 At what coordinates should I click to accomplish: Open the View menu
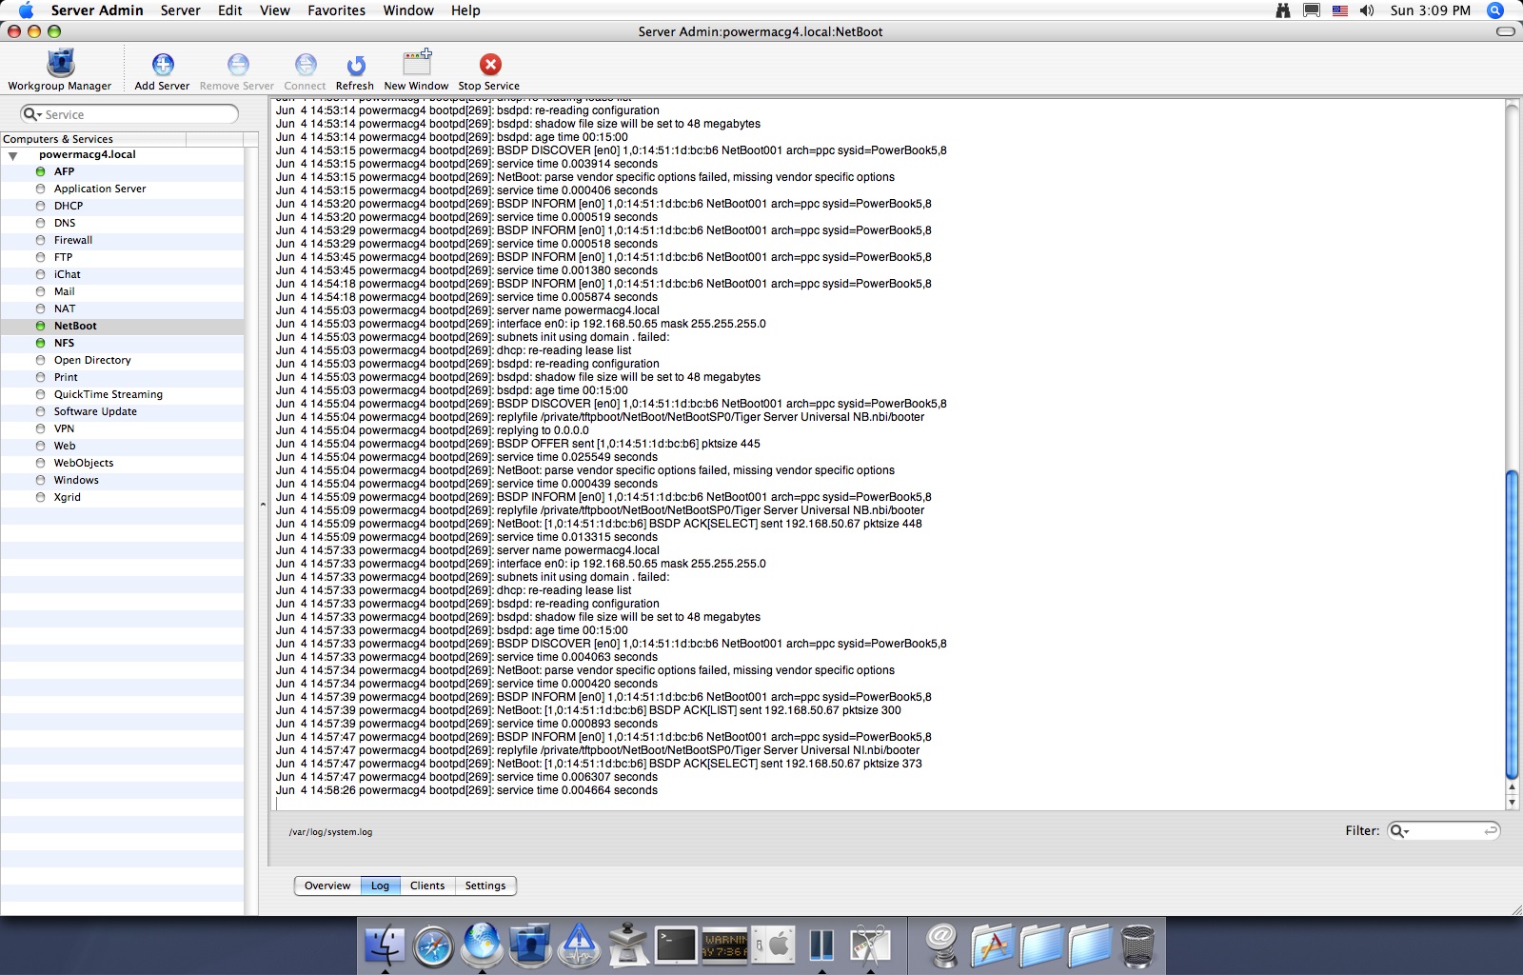coord(274,10)
